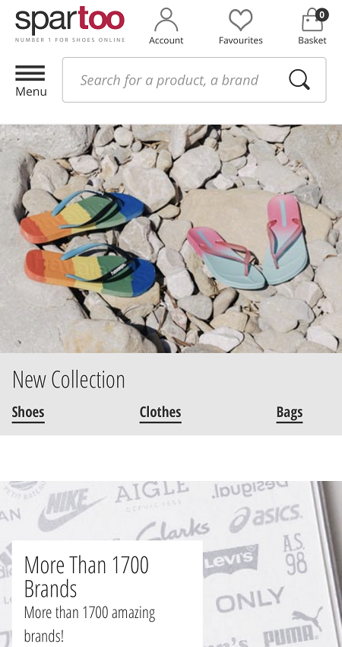
Task: Click the pink and blue flip-flops
Action: pos(248,242)
